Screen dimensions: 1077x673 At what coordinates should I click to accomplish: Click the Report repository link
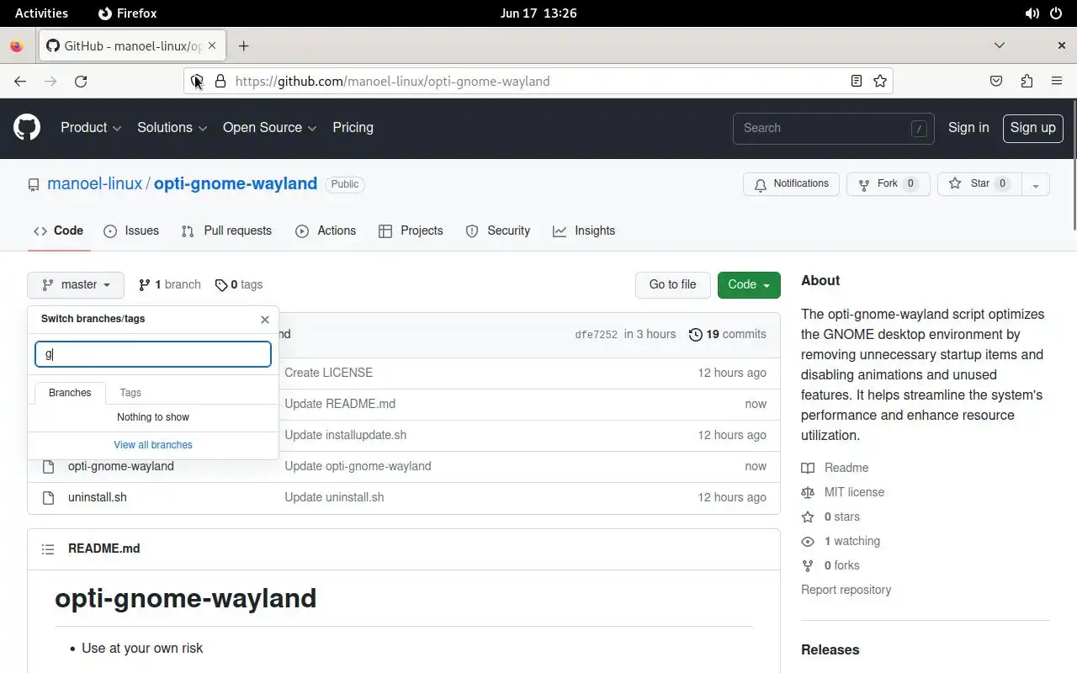(x=846, y=590)
